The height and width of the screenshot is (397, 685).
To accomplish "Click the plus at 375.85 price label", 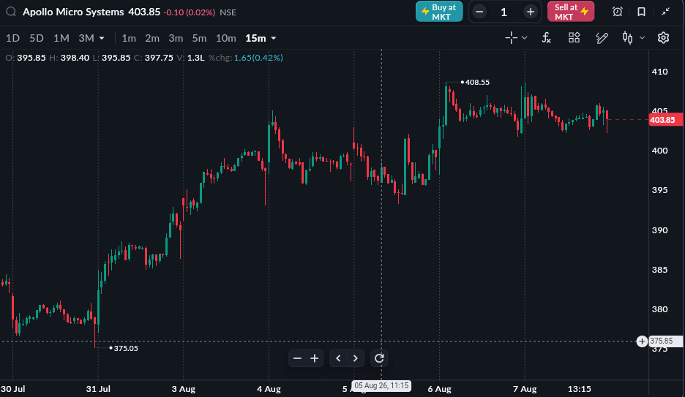I will [x=642, y=341].
